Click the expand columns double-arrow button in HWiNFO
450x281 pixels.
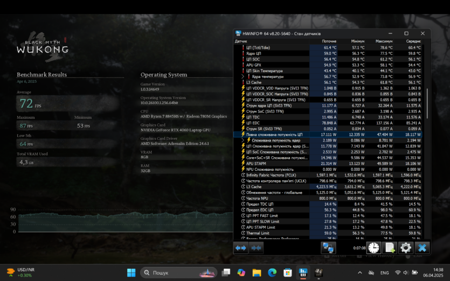click(241, 248)
